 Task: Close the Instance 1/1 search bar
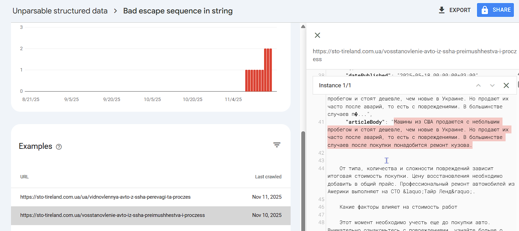pos(506,85)
